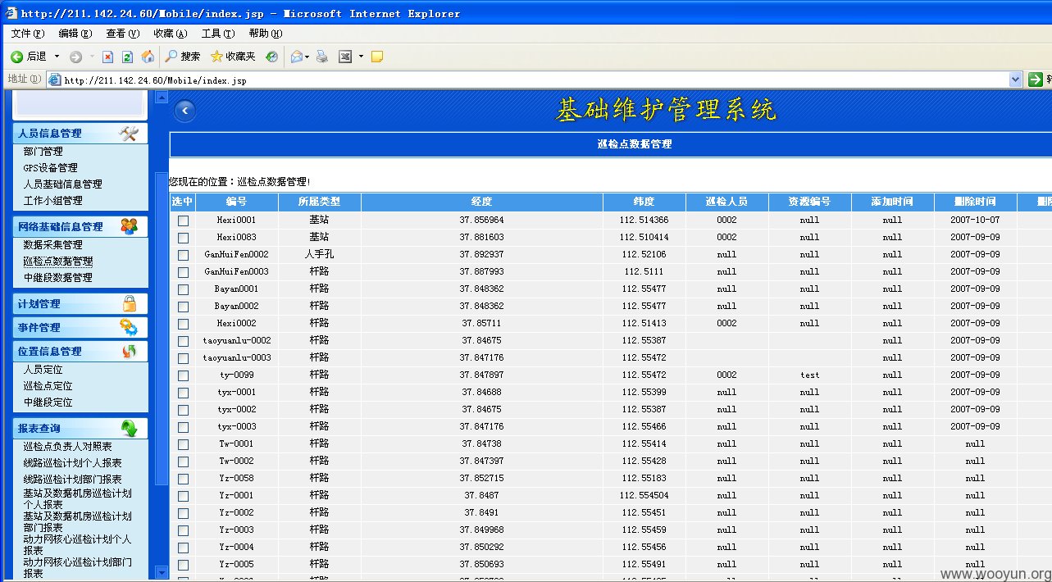1052x582 pixels.
Task: Open GPS设备管理 link
Action: [50, 168]
